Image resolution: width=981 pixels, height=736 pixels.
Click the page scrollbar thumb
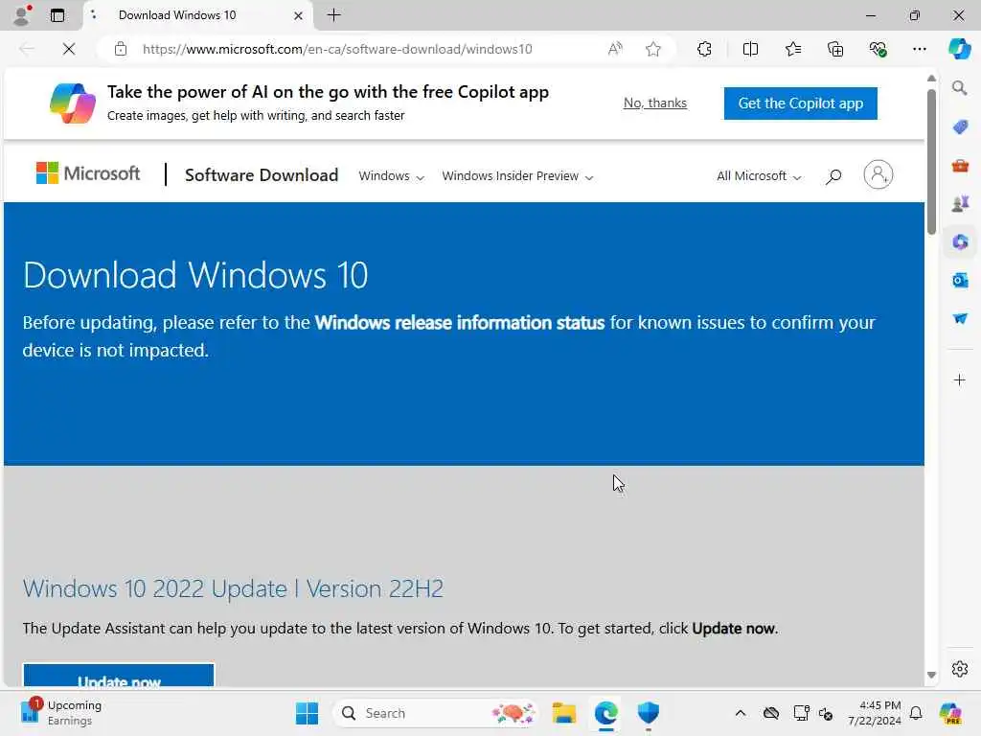pos(931,161)
